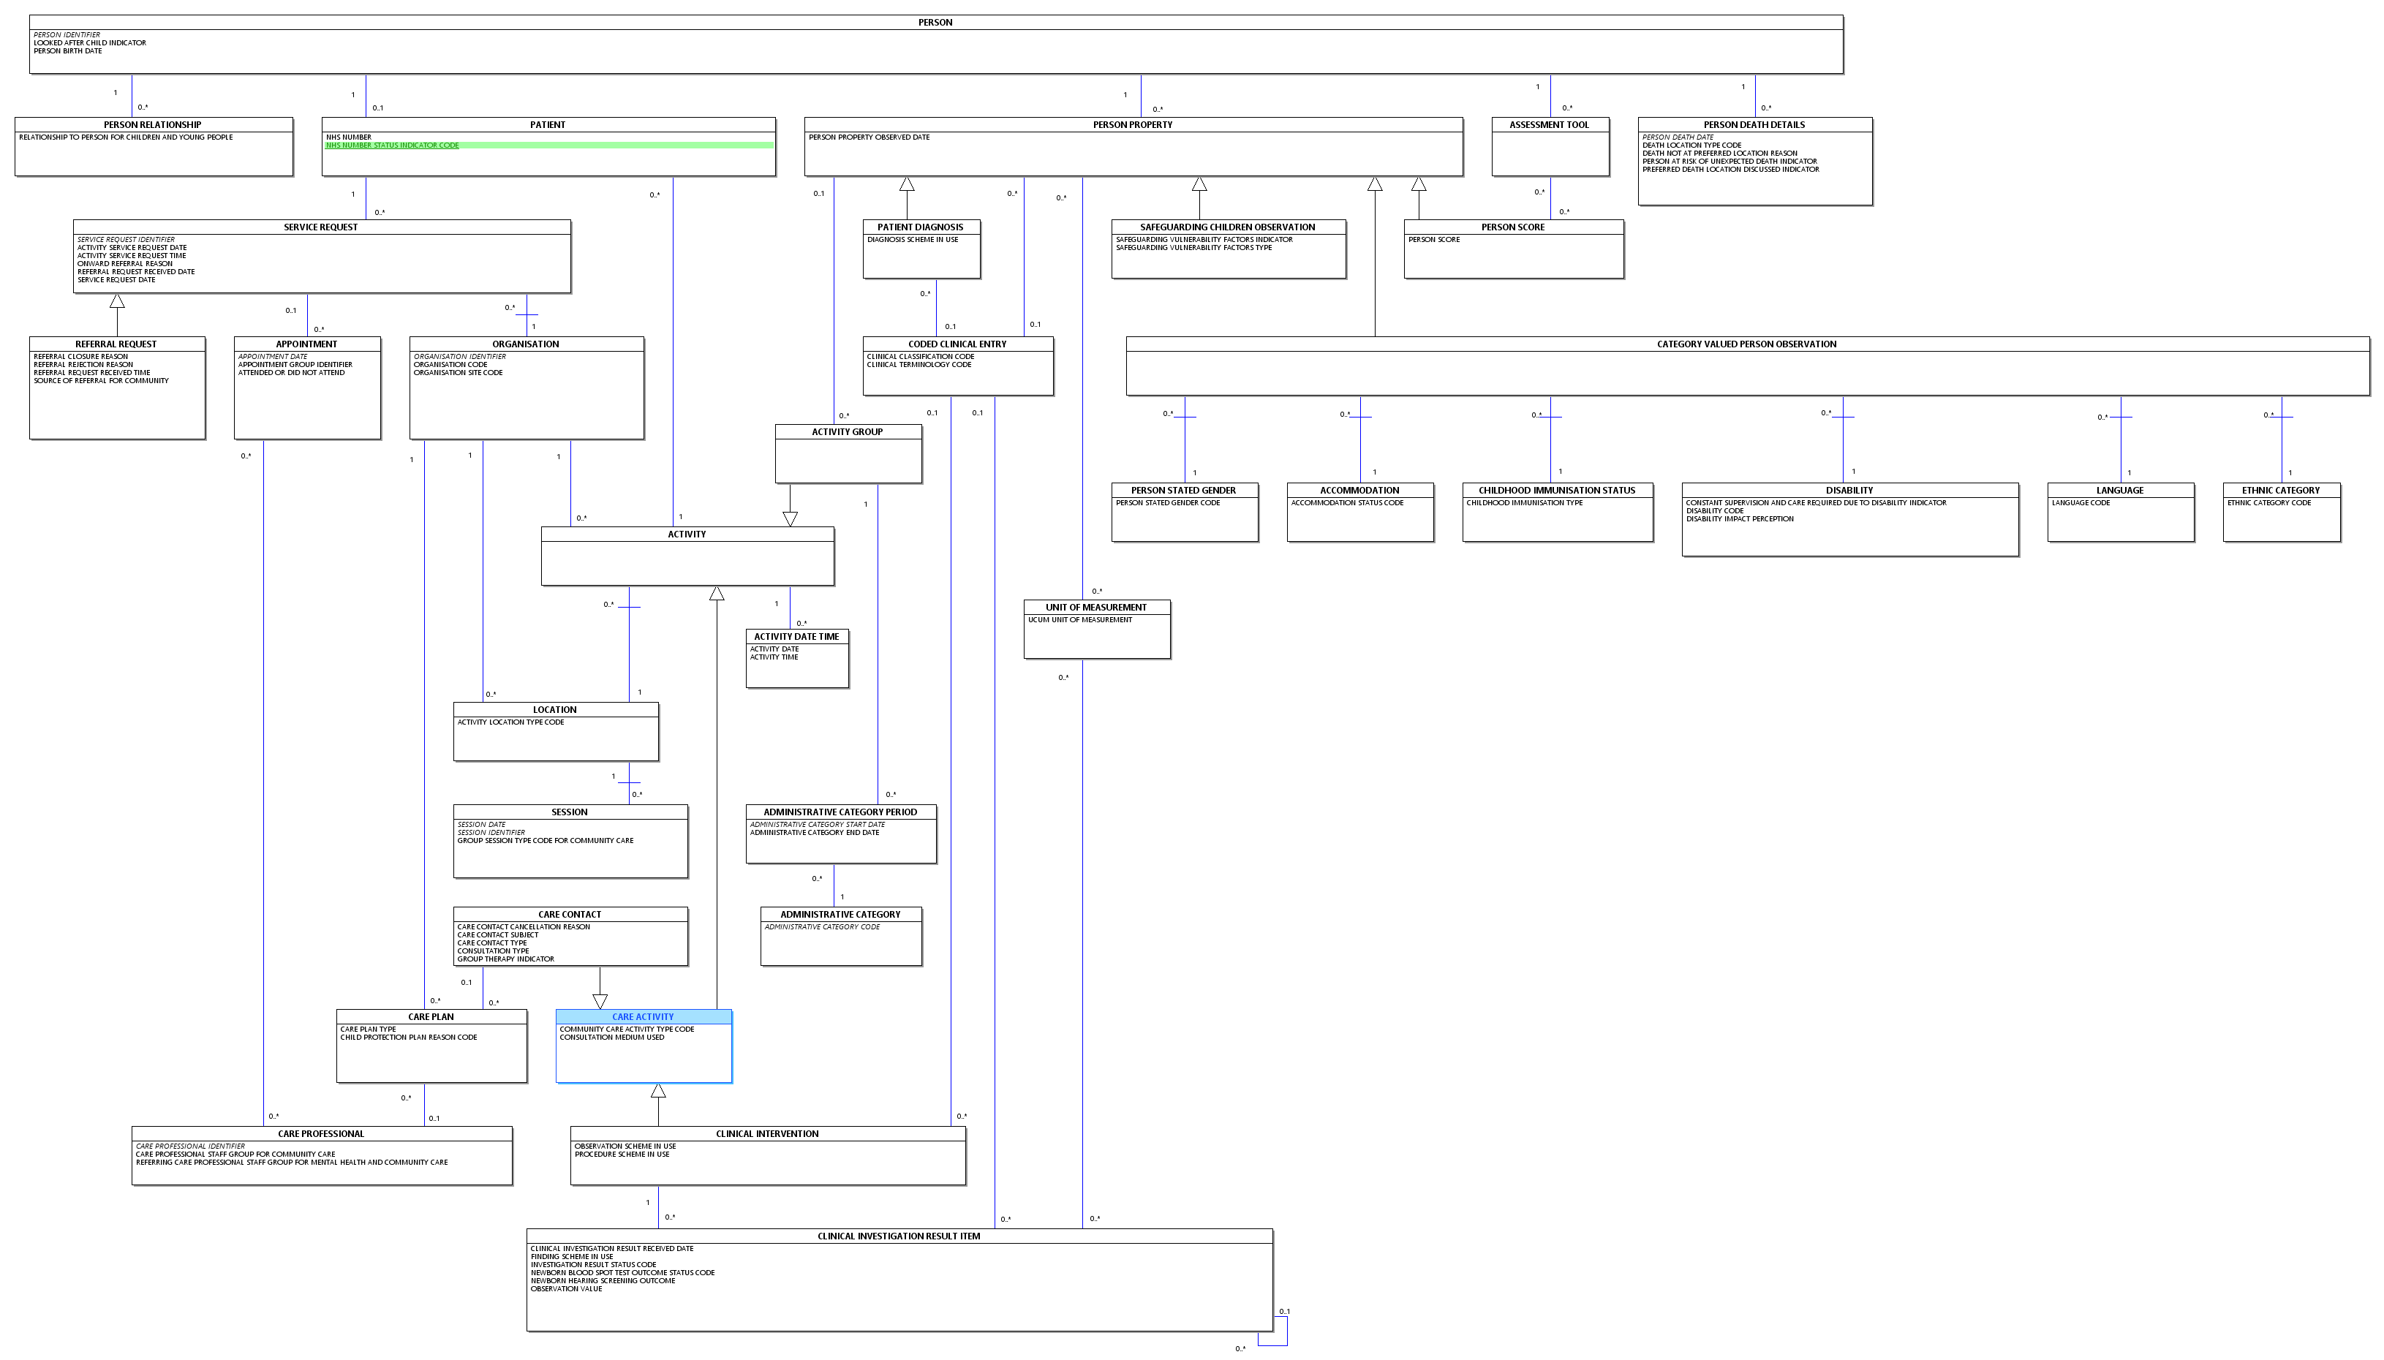Select the PERSON RELATIONSHIP class header

[152, 124]
